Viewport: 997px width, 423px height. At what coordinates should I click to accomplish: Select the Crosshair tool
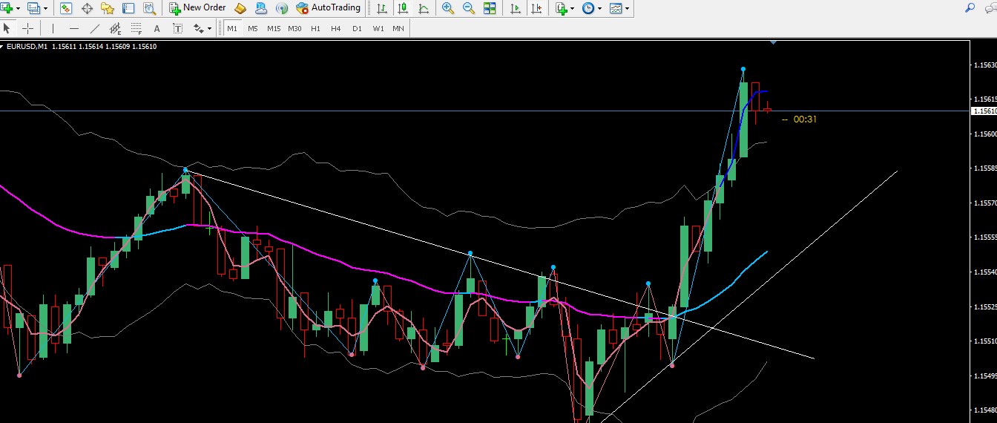[27, 28]
